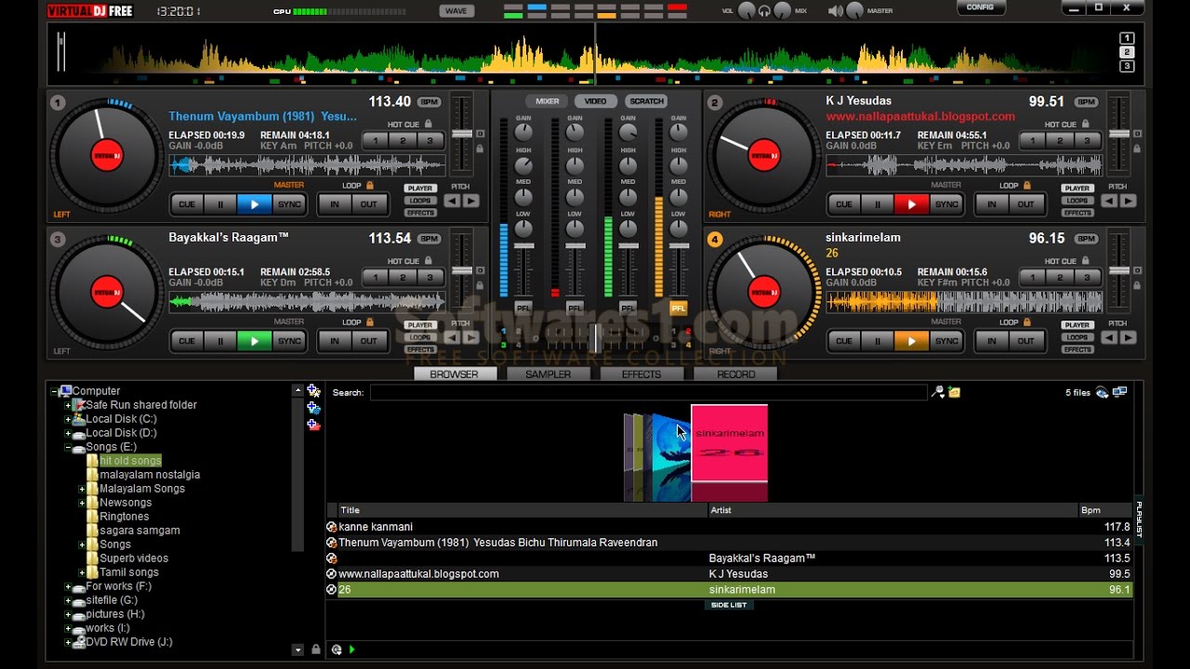Adjust the crossfader slider
1190x669 pixels.
point(596,336)
